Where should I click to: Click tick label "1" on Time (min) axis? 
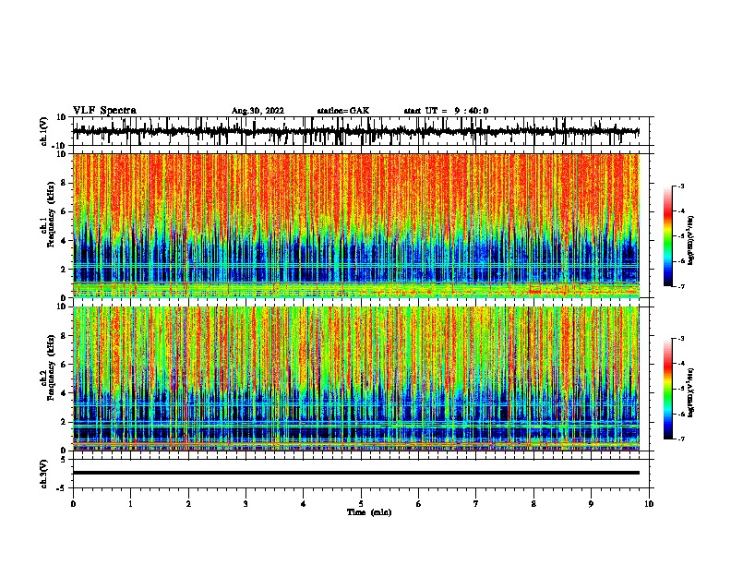click(x=130, y=504)
